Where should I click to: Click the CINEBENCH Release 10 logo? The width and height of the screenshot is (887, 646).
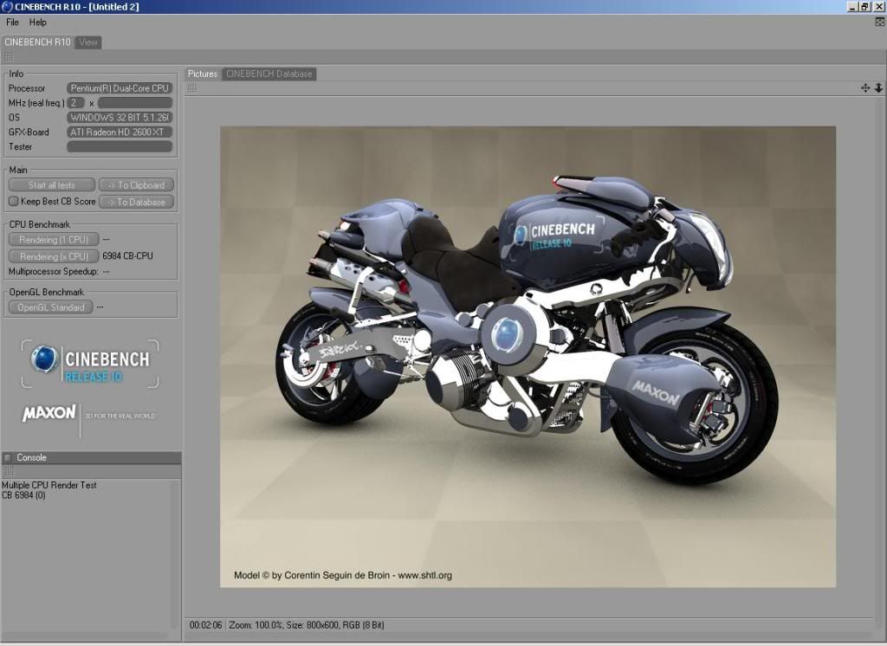[x=90, y=364]
